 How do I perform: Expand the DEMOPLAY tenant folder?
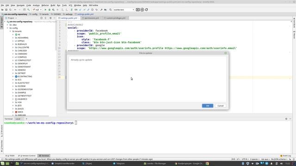click(x=13, y=64)
